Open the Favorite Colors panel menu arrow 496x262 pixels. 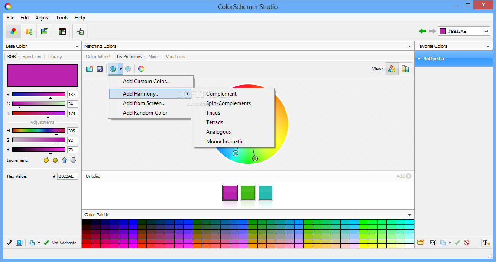(488, 46)
